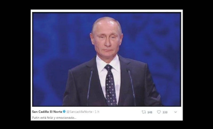Viewport: 213px width, 129px height.
Task: Select the text 'Putin está feliz y emocionado...'
Action: click(x=54, y=118)
